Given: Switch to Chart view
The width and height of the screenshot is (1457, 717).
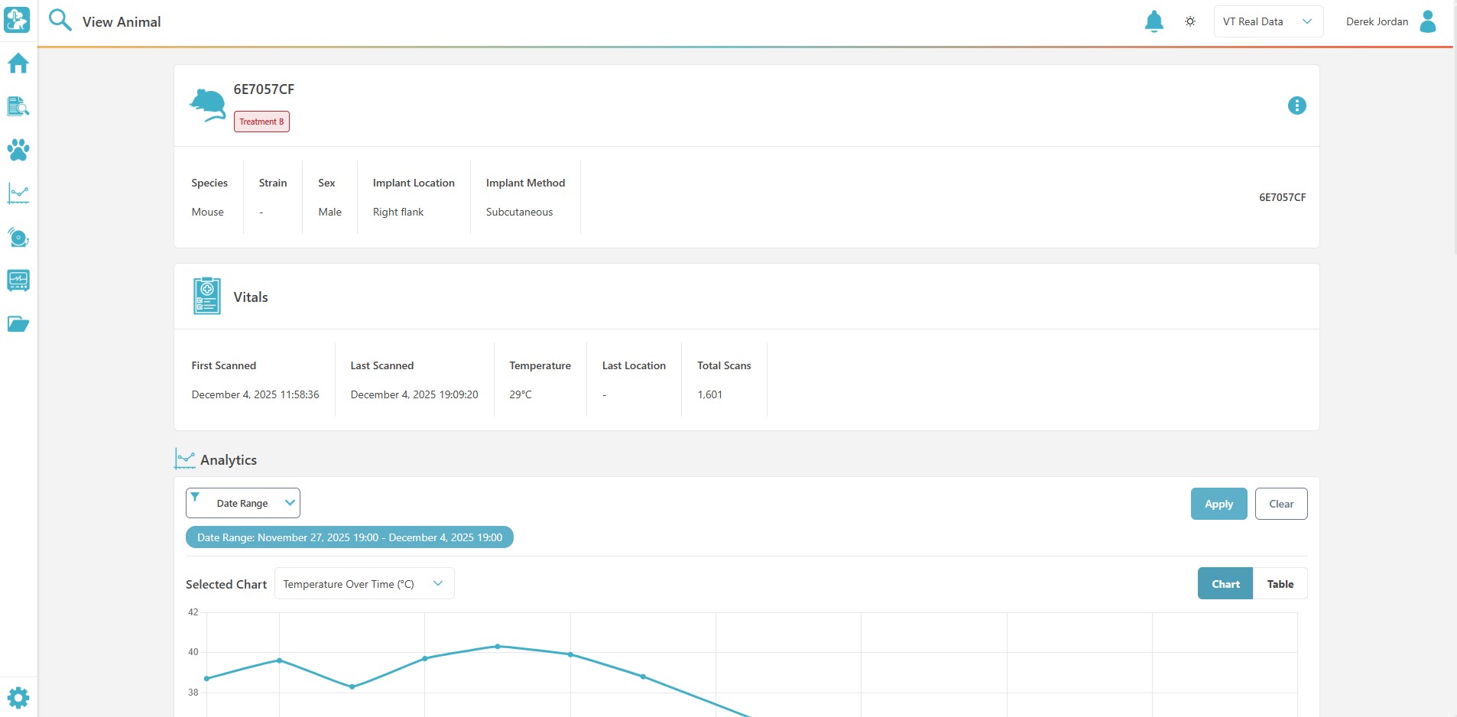Looking at the screenshot, I should point(1225,583).
